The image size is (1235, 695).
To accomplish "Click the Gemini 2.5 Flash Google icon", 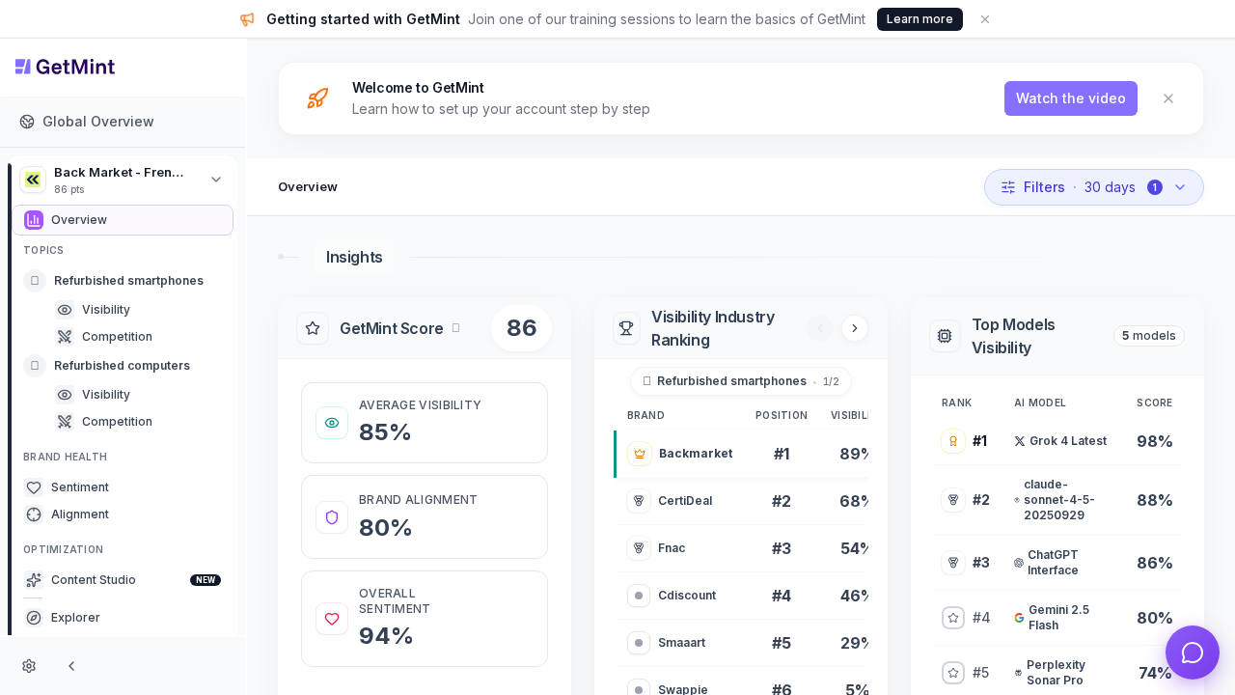I will 1019,618.
